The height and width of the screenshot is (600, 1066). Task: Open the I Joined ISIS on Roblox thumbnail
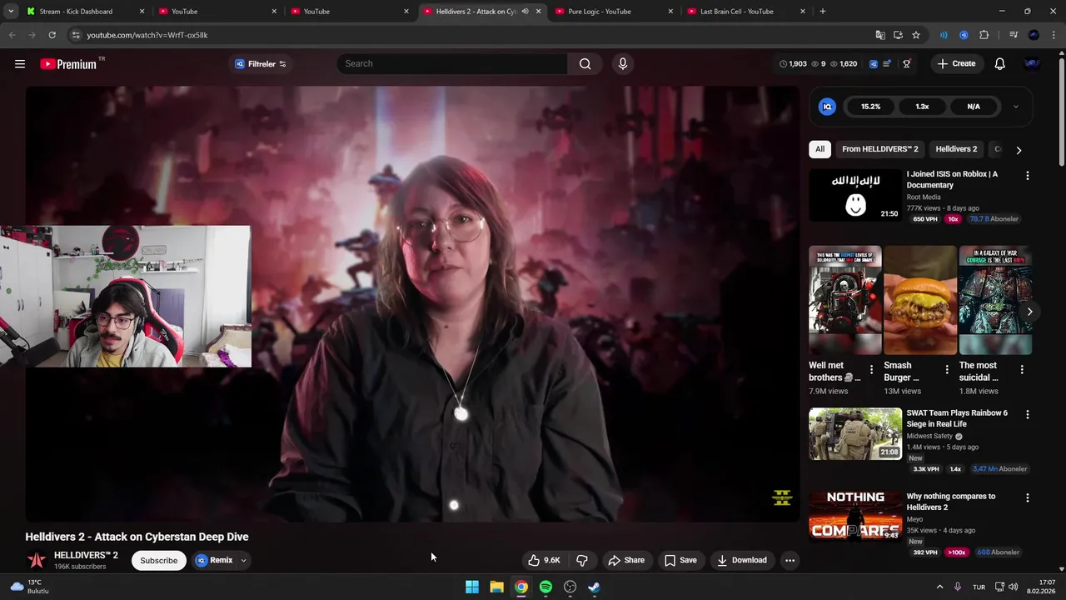(x=854, y=195)
